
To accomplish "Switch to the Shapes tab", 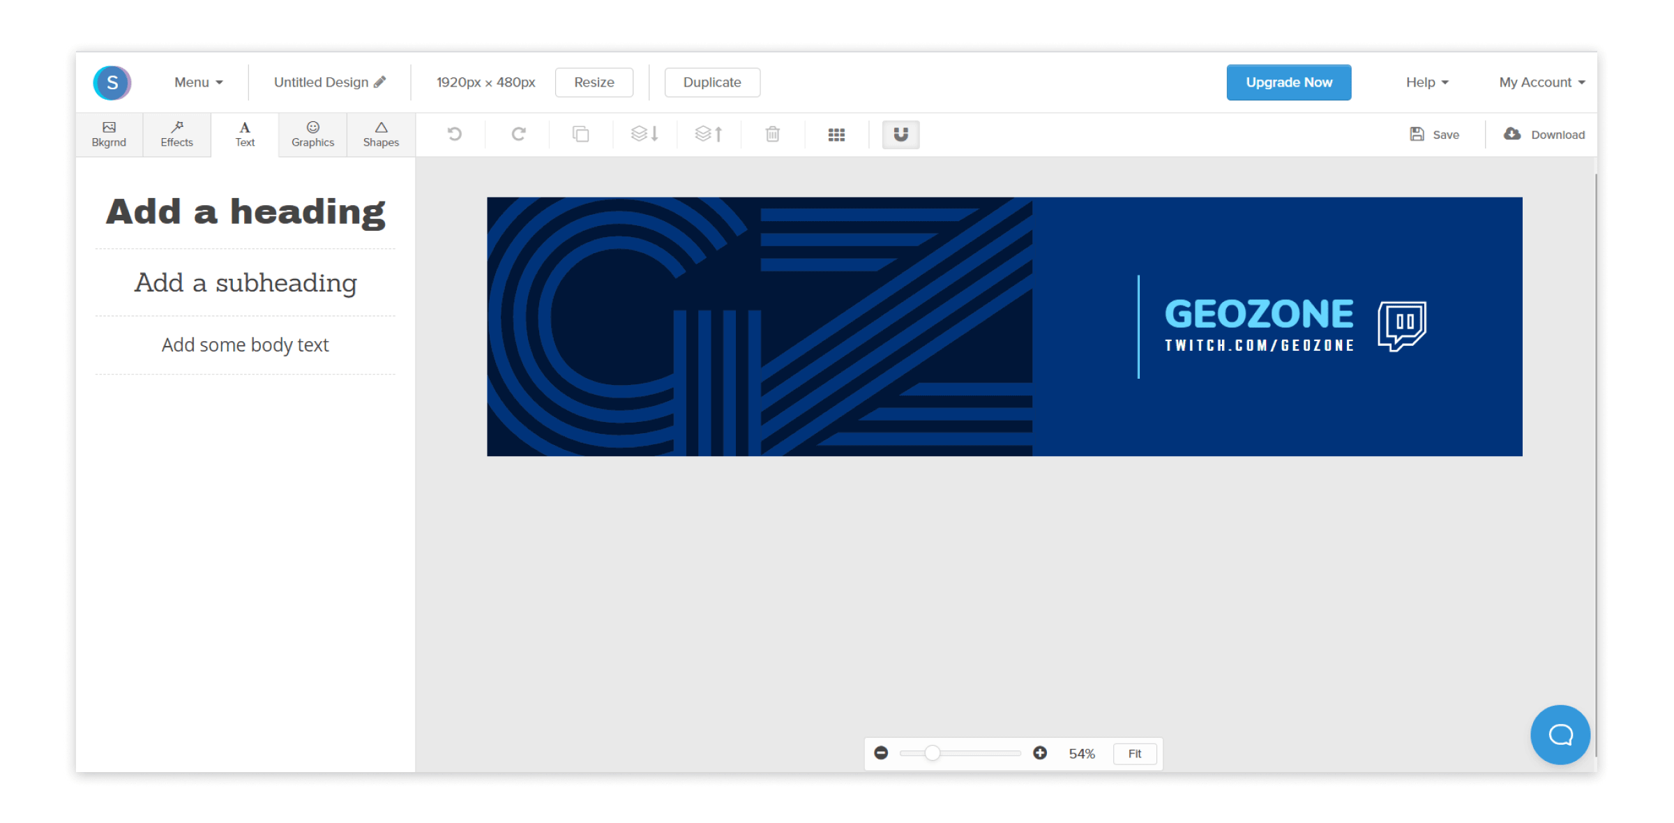I will [x=381, y=135].
